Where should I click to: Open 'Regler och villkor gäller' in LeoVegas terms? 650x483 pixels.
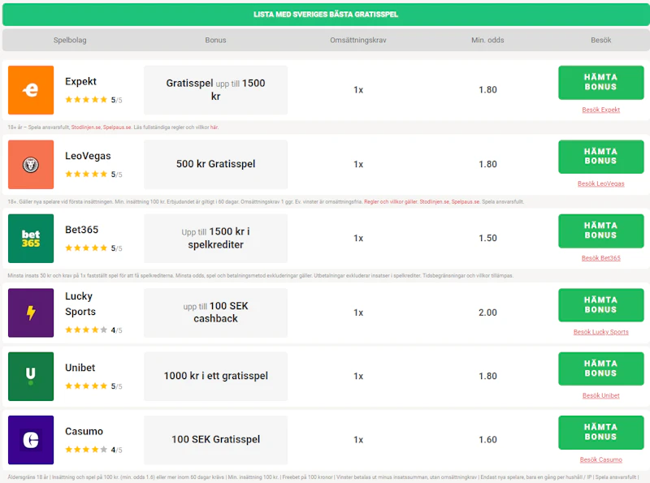391,201
